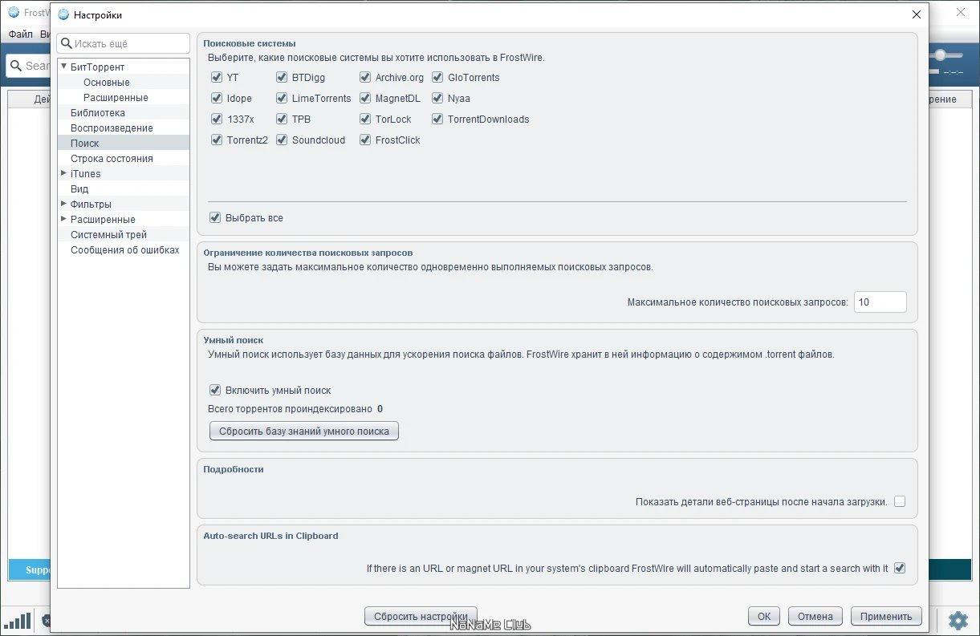
Task: Expand the Расширенные top-level node arrow
Action: coord(64,219)
